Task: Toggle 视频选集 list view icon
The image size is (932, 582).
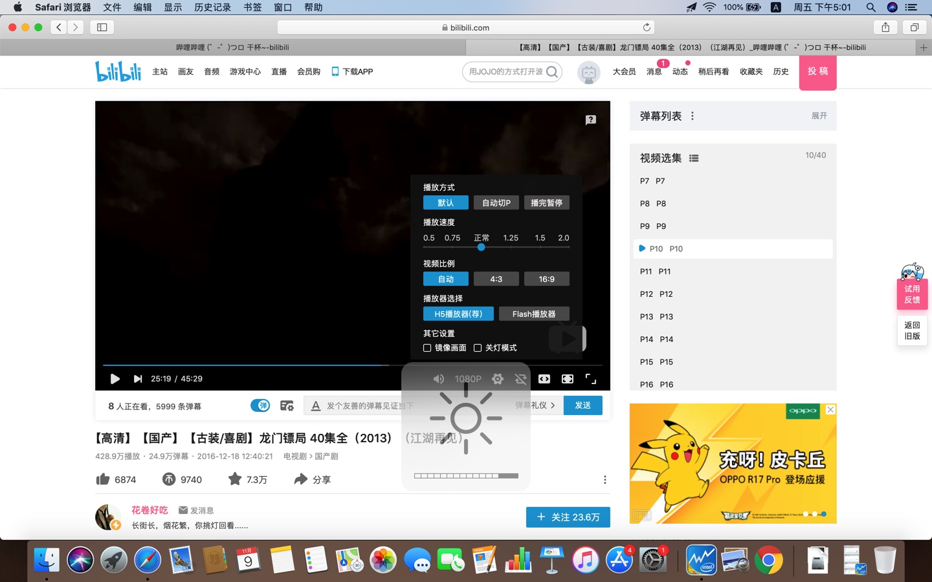Action: coord(694,158)
